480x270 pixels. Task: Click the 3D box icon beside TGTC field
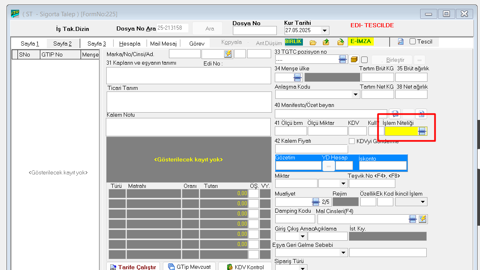click(x=354, y=59)
